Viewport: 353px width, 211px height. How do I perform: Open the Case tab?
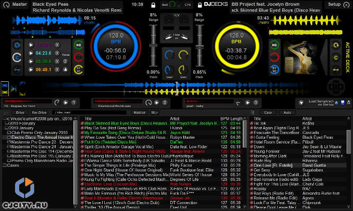point(268,112)
